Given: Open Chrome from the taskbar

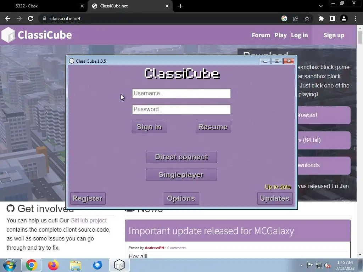Looking at the screenshot, I should click(32, 265).
